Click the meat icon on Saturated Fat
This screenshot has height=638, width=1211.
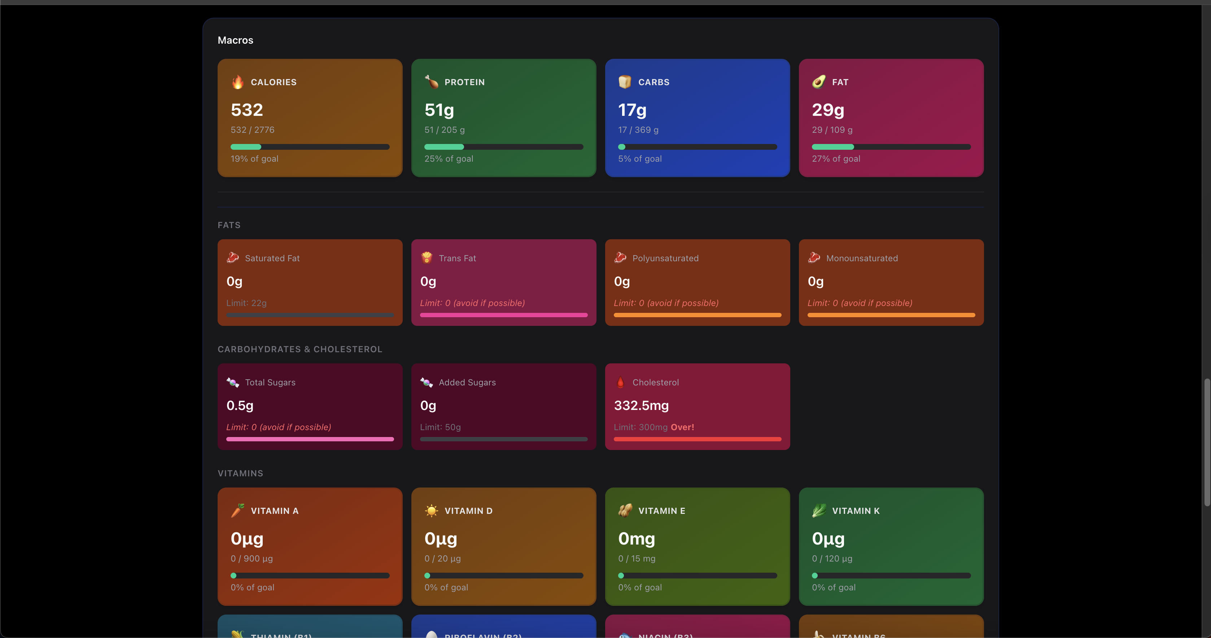[233, 258]
